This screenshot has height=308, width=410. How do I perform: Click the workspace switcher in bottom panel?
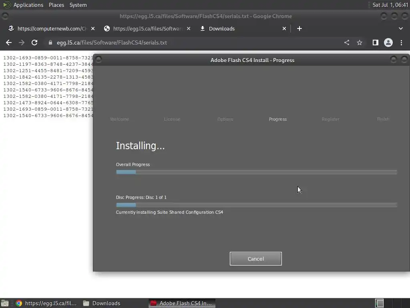pos(380,303)
